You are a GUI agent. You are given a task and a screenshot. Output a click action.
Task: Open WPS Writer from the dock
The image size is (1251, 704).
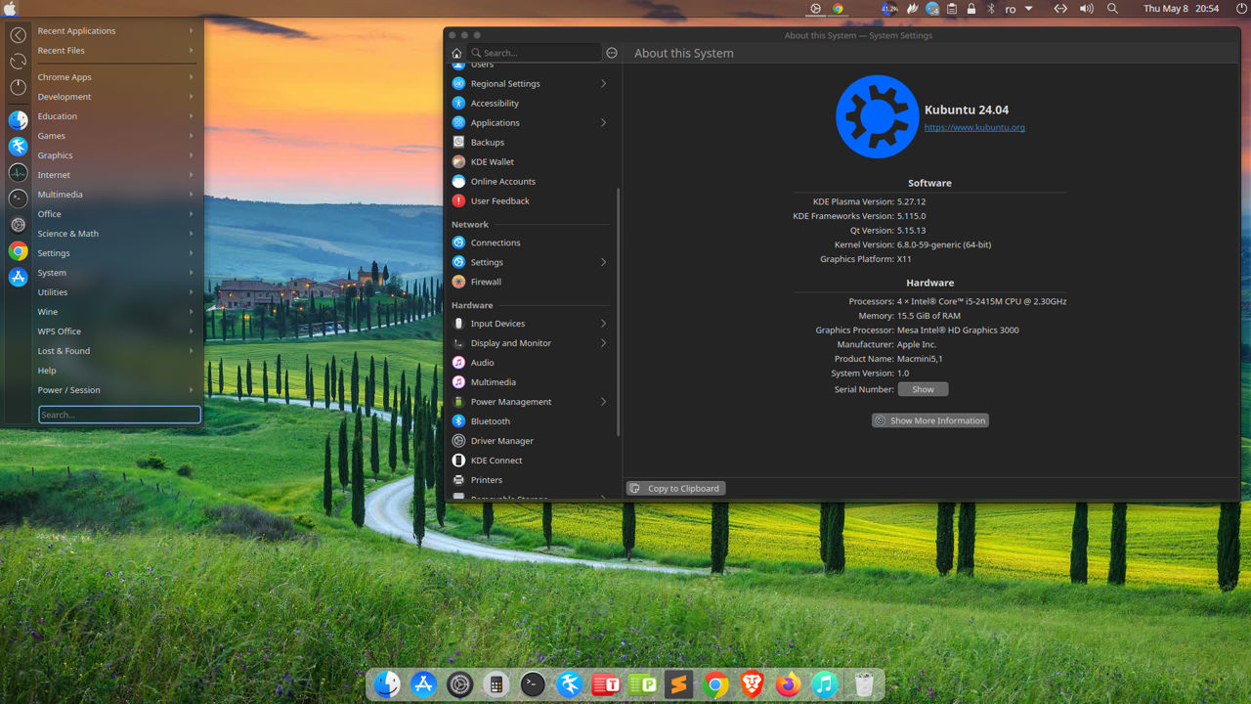606,685
